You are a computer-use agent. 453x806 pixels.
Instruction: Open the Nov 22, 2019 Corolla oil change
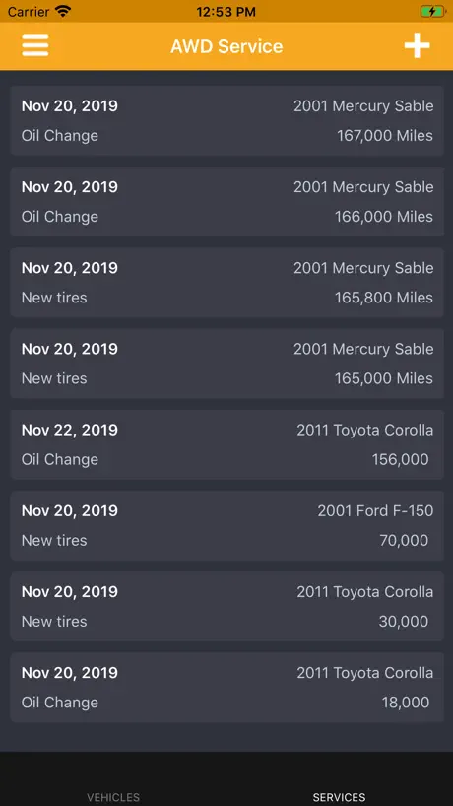point(226,444)
